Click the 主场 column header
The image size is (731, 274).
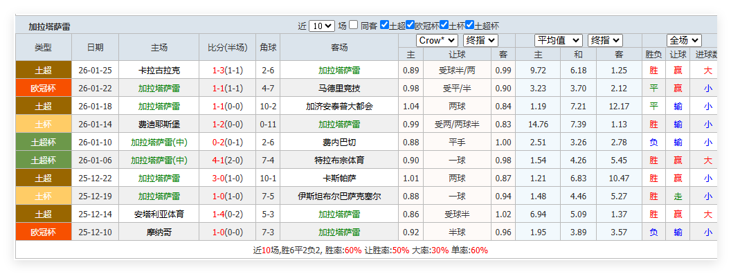click(x=159, y=48)
